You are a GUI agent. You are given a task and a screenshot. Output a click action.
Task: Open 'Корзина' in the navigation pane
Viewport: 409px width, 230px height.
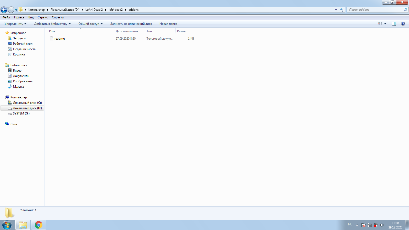pyautogui.click(x=19, y=54)
